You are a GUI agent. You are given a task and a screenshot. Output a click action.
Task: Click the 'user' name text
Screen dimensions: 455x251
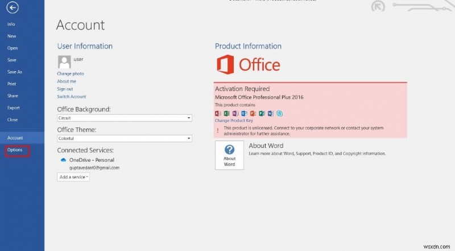78,59
